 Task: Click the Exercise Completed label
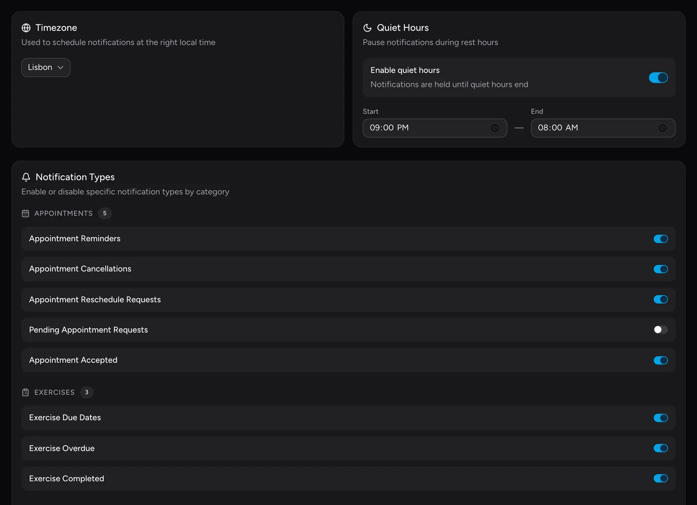[x=67, y=479]
